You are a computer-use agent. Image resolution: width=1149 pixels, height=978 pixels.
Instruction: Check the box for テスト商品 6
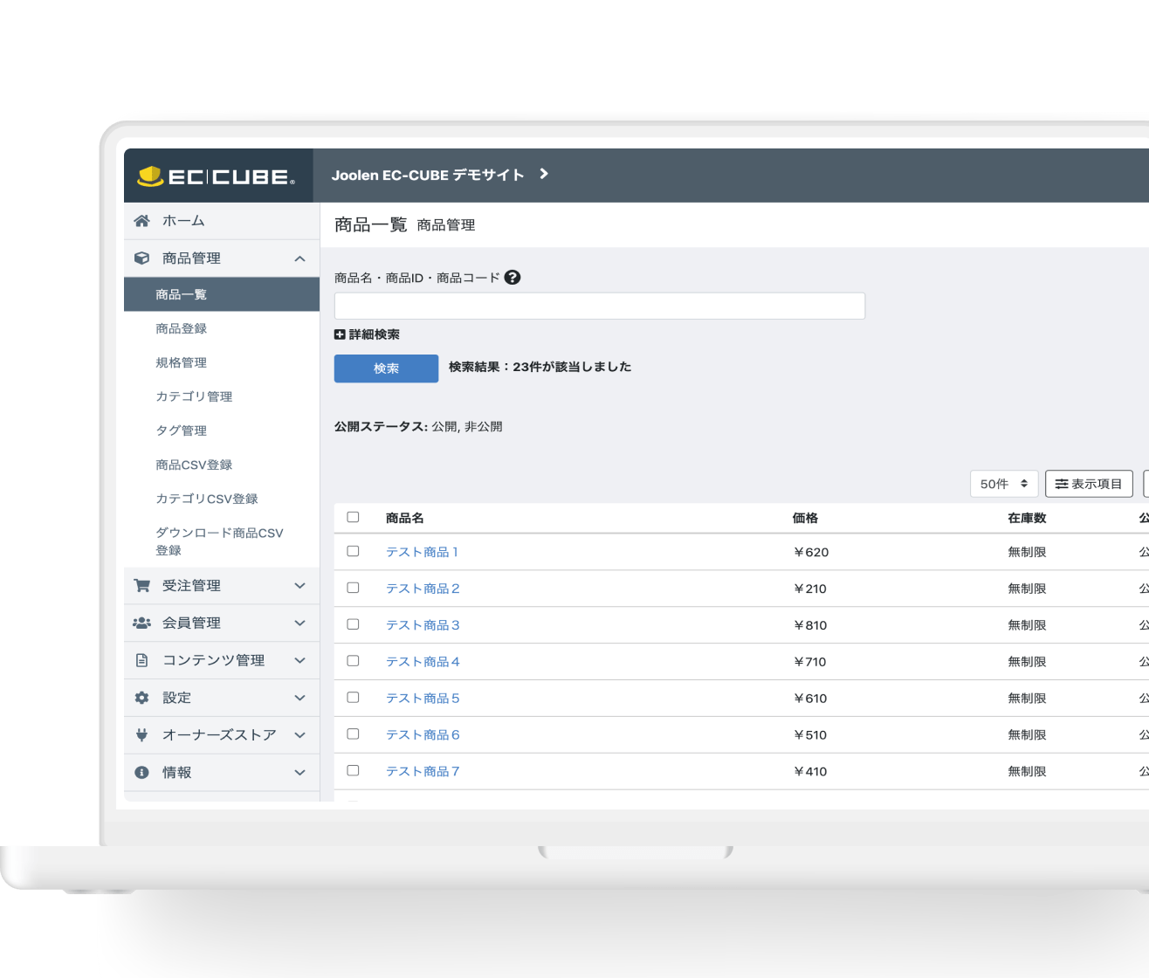coord(353,734)
